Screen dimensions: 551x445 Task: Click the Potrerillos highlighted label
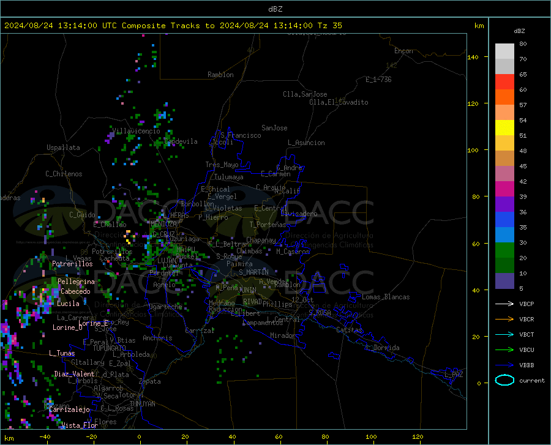[x=72, y=264]
